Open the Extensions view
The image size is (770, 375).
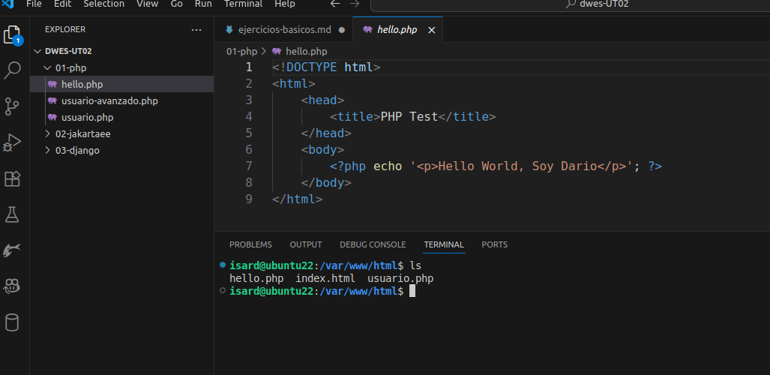[12, 178]
